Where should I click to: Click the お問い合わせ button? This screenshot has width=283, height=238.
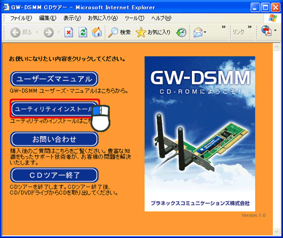(54, 139)
